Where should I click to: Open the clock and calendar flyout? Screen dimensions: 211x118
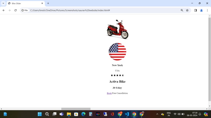192,114
